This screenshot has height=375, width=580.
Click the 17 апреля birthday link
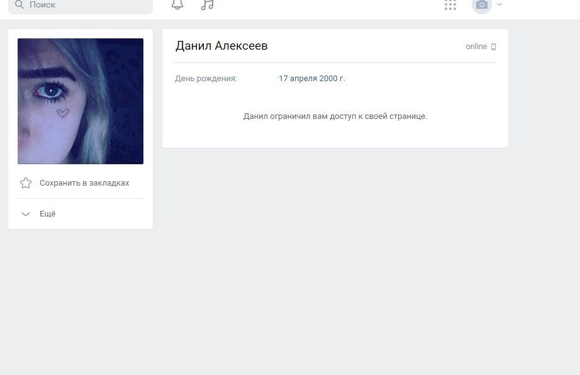299,79
